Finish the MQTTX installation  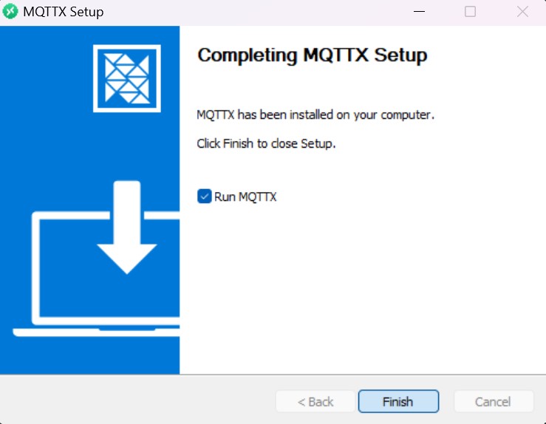tap(398, 401)
